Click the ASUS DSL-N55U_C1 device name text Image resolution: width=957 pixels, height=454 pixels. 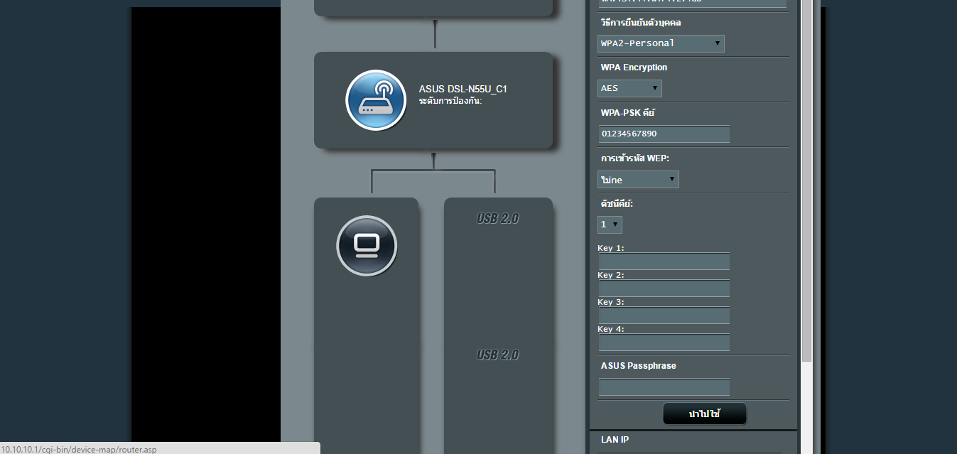tap(463, 90)
